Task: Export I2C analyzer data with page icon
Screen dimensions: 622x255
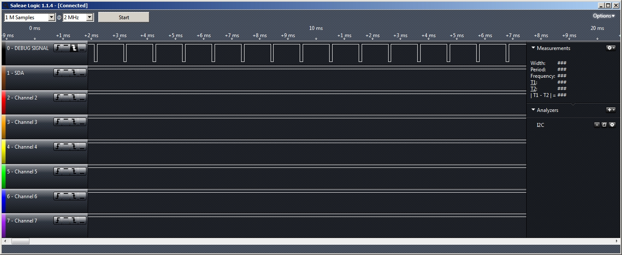Action: point(604,125)
